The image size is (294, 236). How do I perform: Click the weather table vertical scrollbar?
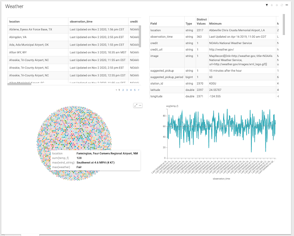click(x=140, y=36)
